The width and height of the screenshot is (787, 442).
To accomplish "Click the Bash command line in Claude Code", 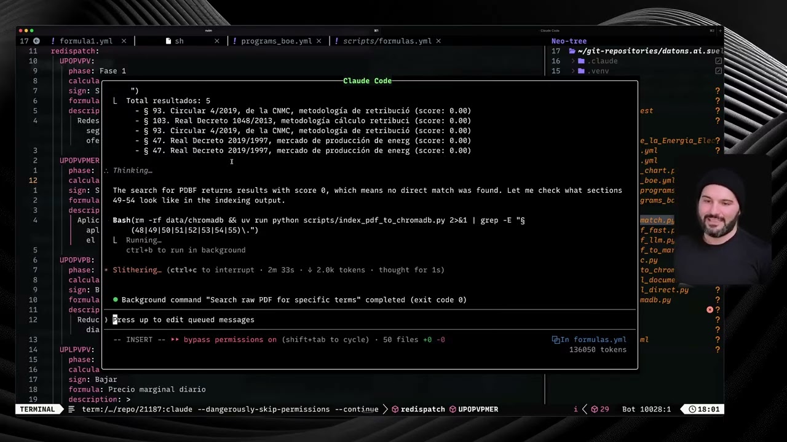I will pyautogui.click(x=318, y=225).
